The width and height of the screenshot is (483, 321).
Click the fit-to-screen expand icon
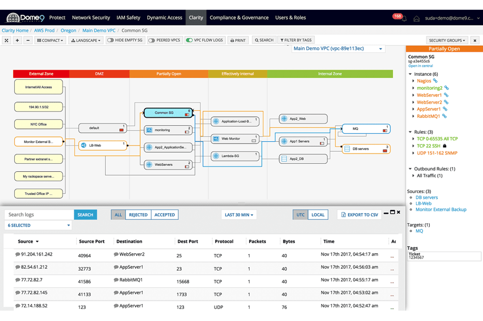[x=7, y=40]
